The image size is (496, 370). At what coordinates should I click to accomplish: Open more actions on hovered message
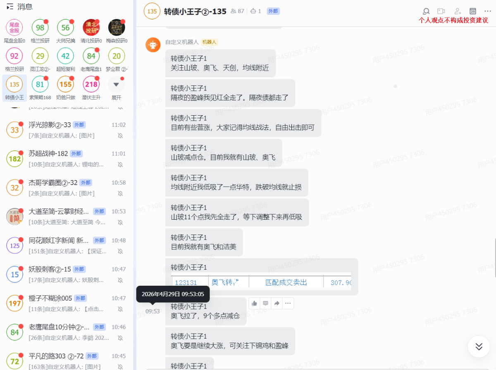coord(288,303)
